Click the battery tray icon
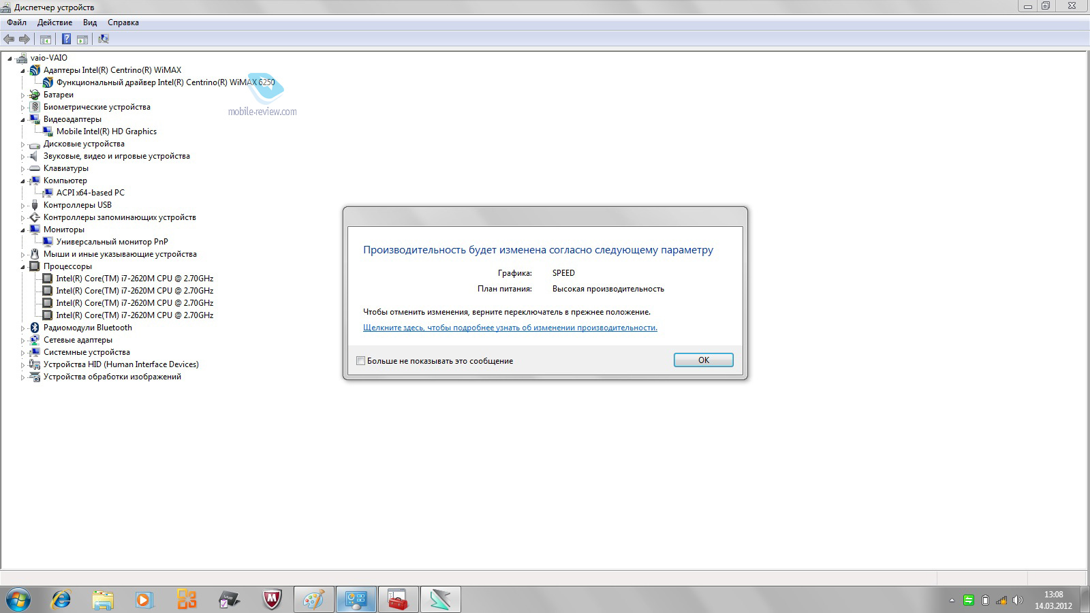The height and width of the screenshot is (613, 1090). [985, 600]
